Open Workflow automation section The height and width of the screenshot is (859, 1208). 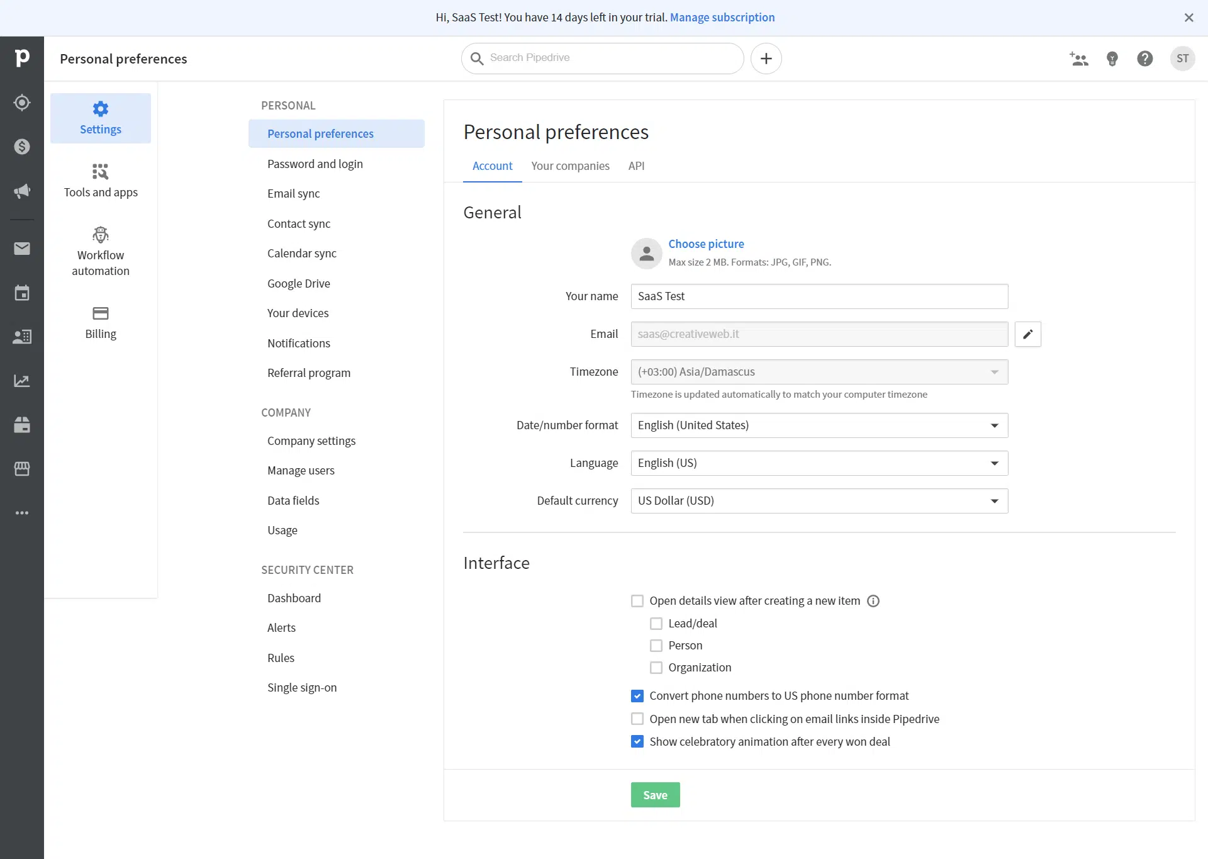101,252
